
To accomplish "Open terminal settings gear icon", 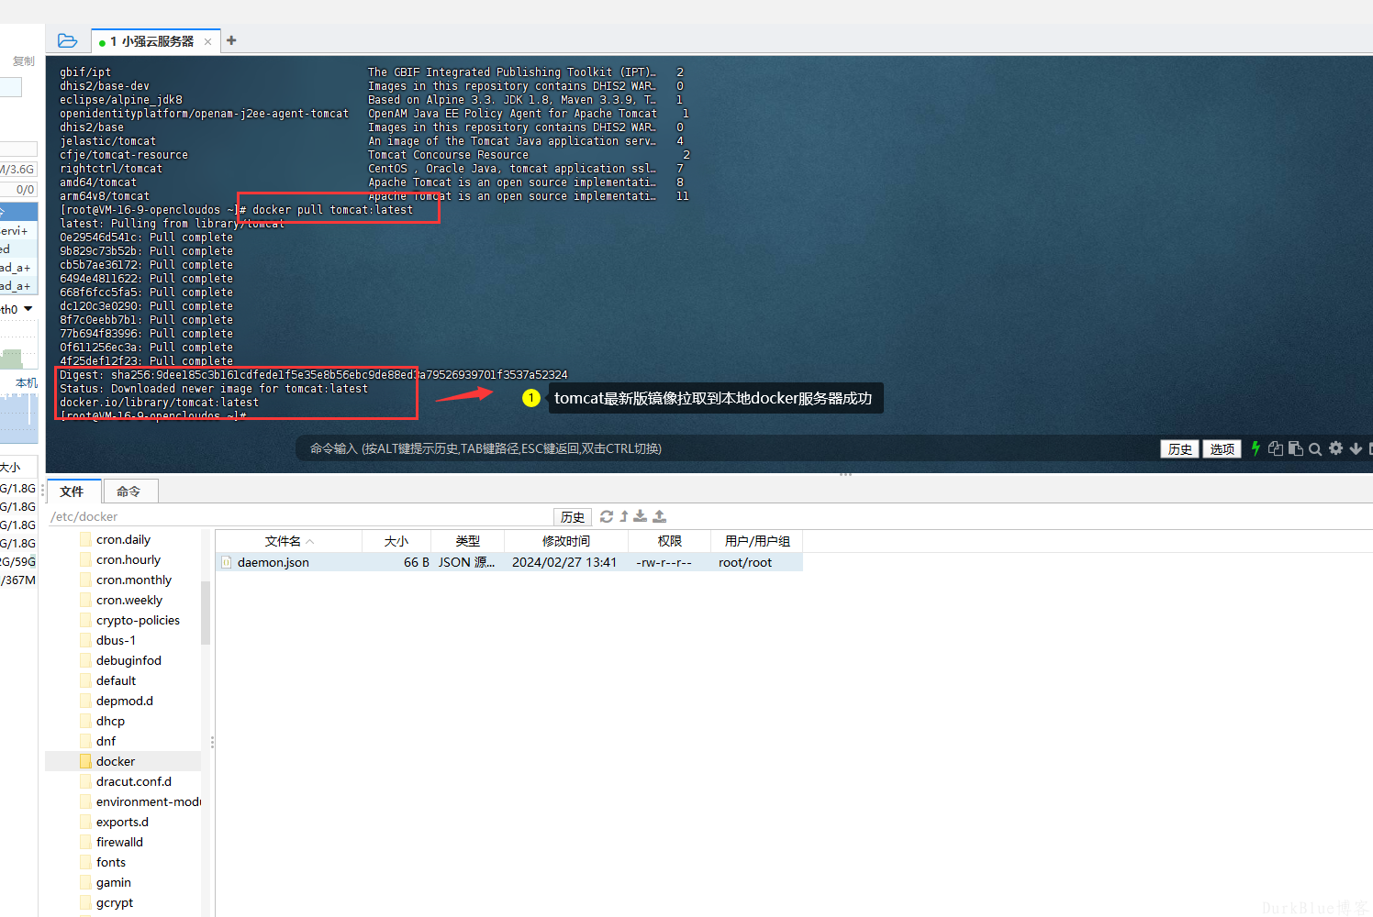I will point(1335,448).
